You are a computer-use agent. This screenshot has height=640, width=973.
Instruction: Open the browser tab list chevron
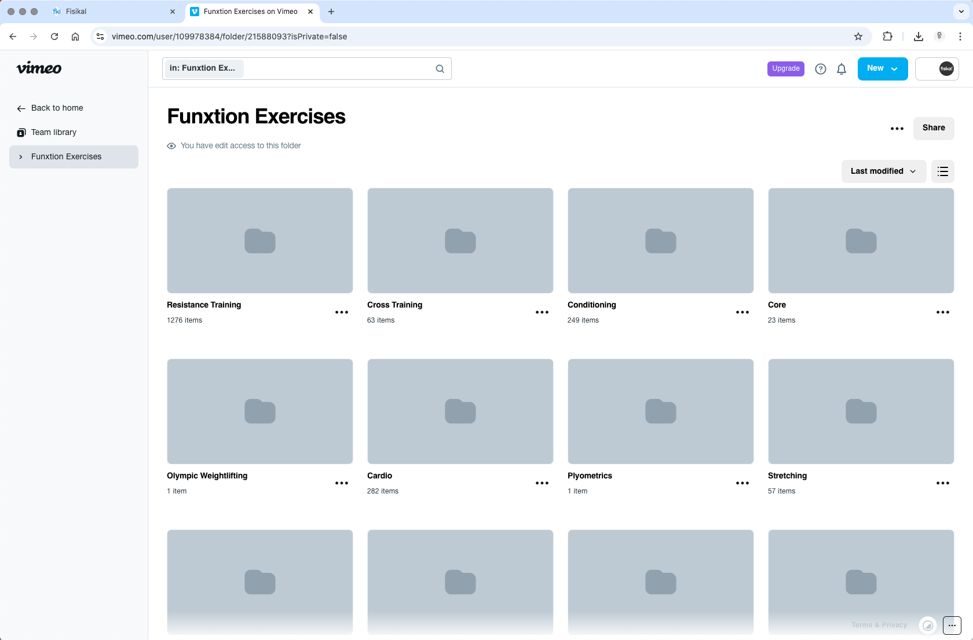(961, 12)
